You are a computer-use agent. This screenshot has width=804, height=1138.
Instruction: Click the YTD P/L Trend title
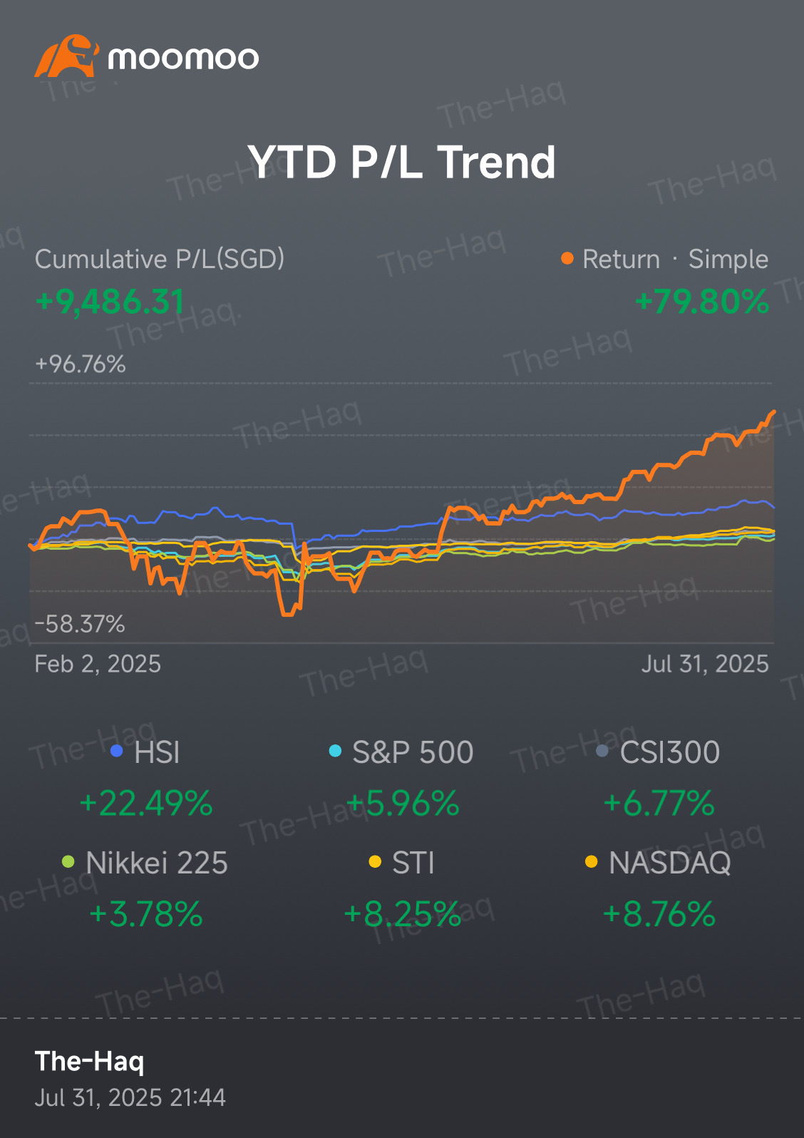(401, 162)
